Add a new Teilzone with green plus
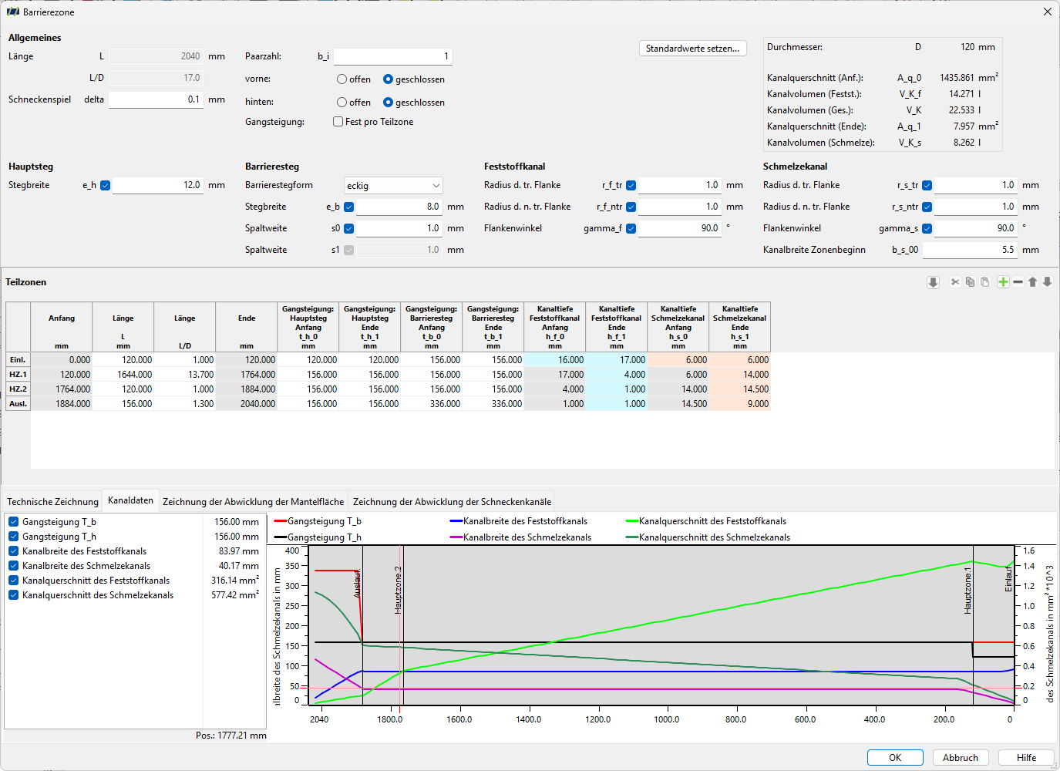Screen dimensions: 1060x771 1003,282
